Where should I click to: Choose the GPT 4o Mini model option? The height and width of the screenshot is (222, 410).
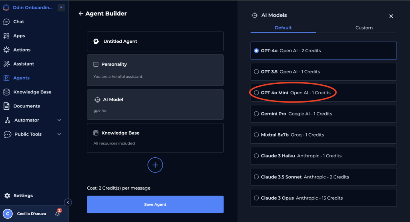pyautogui.click(x=324, y=93)
